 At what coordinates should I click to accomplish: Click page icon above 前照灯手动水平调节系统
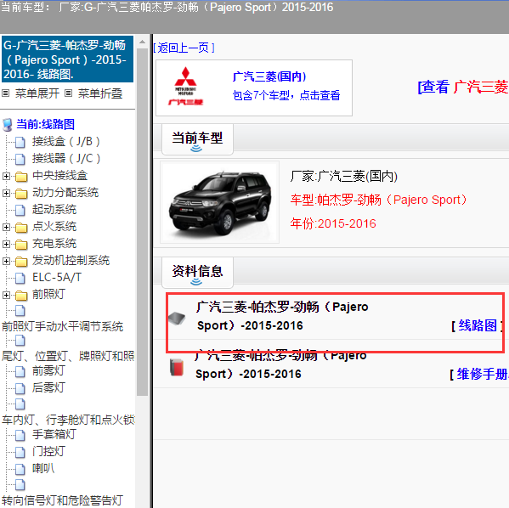click(20, 311)
